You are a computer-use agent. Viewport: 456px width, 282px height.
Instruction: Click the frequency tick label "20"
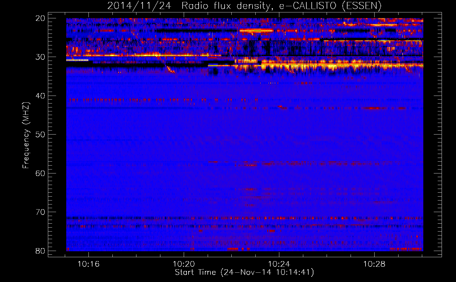coord(40,18)
